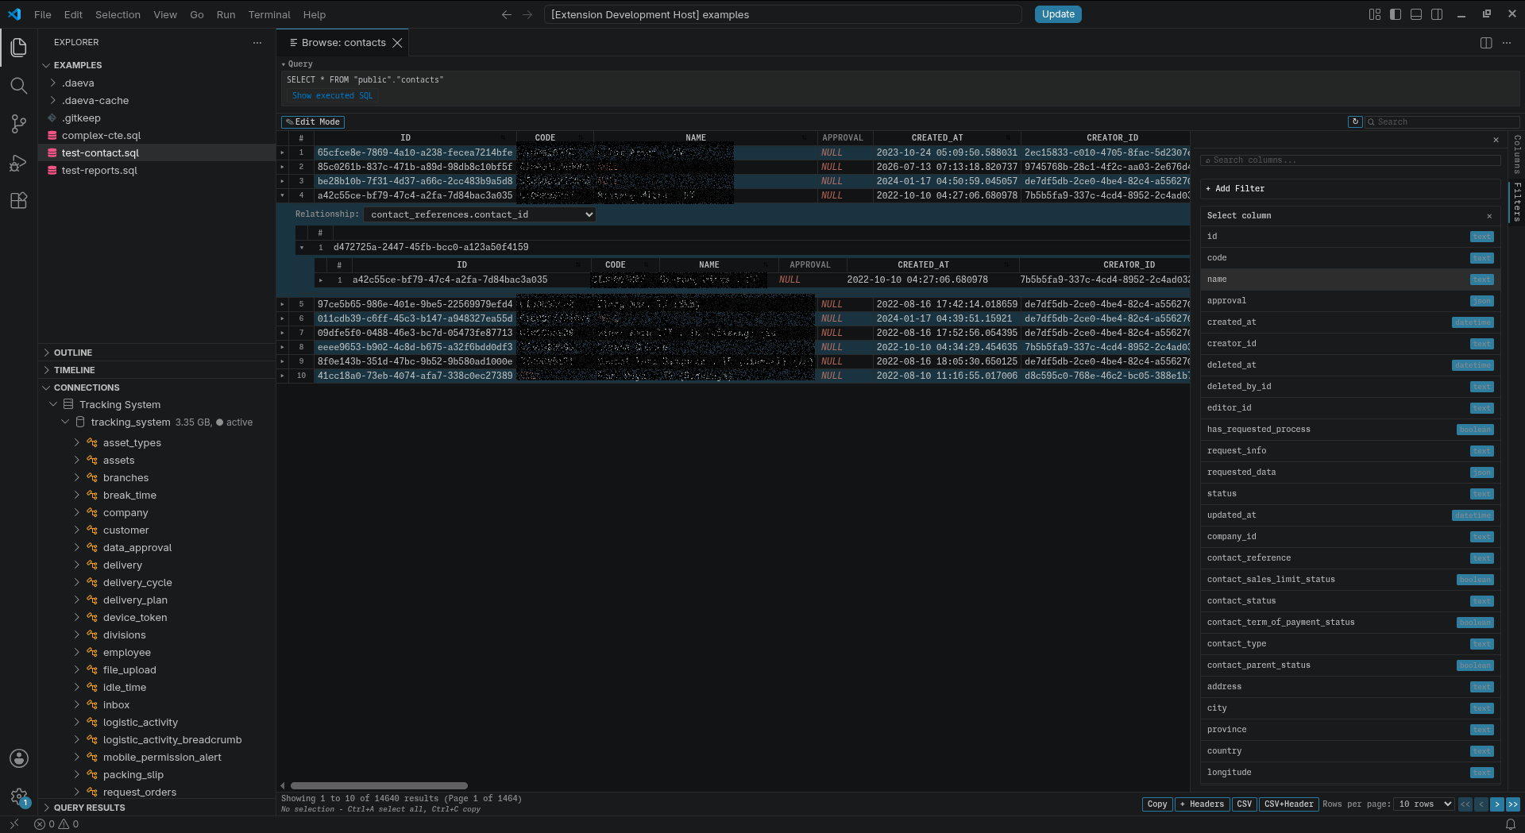The height and width of the screenshot is (833, 1525).
Task: Expand result row 1 in contacts grid
Action: 282,152
